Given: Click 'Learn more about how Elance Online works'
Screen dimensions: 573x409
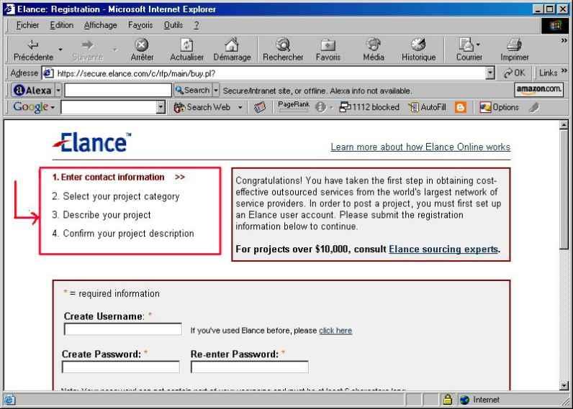Looking at the screenshot, I should [420, 147].
